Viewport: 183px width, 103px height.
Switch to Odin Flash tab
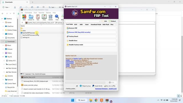(x=106, y=25)
